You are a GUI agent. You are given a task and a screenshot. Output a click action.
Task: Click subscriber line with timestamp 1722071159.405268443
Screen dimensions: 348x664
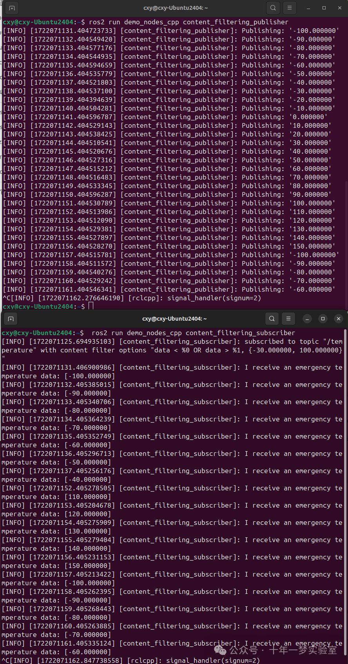[x=172, y=613]
